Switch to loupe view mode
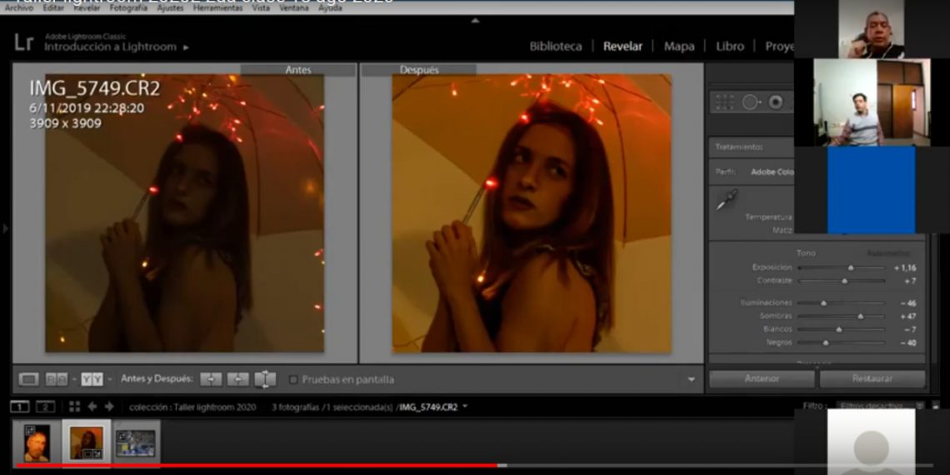The image size is (950, 475). coord(29,379)
